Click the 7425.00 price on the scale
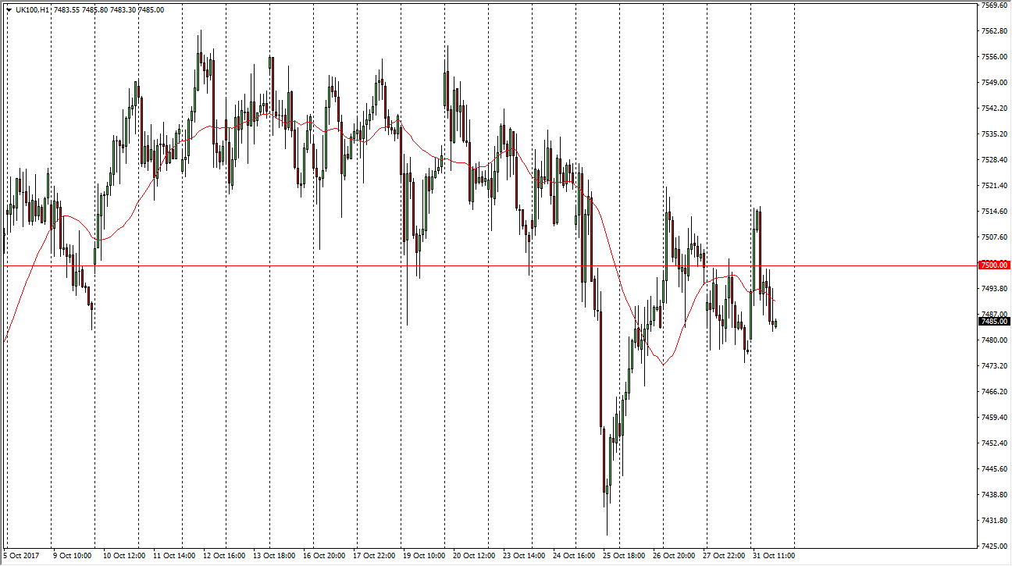 994,546
